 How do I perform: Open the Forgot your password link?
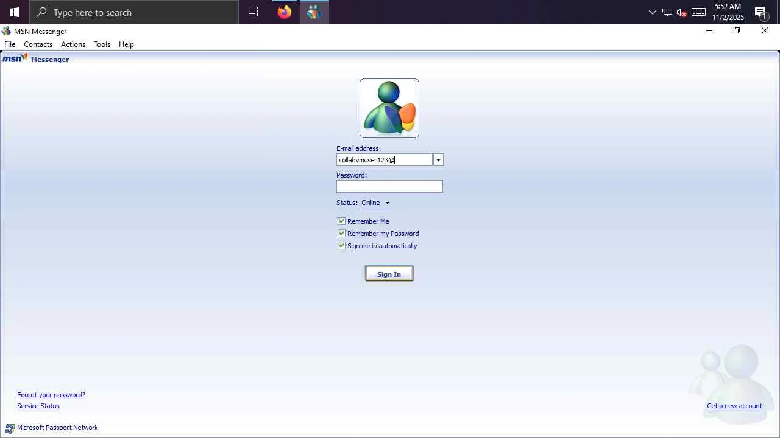[51, 395]
